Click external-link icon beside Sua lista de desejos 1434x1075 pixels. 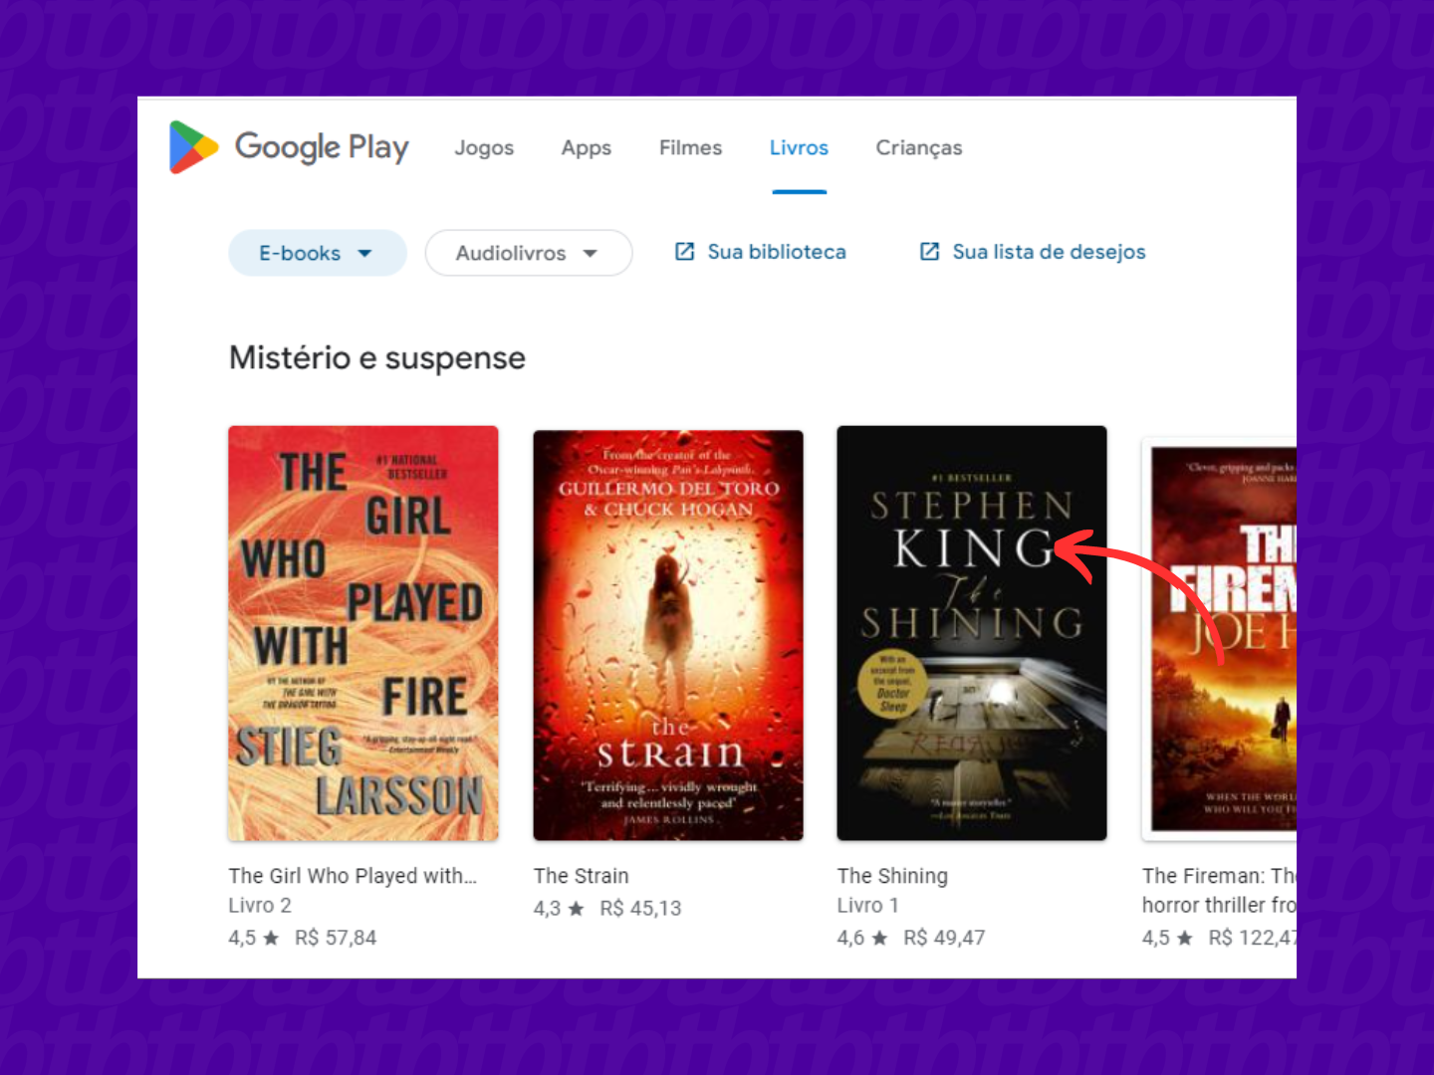929,252
